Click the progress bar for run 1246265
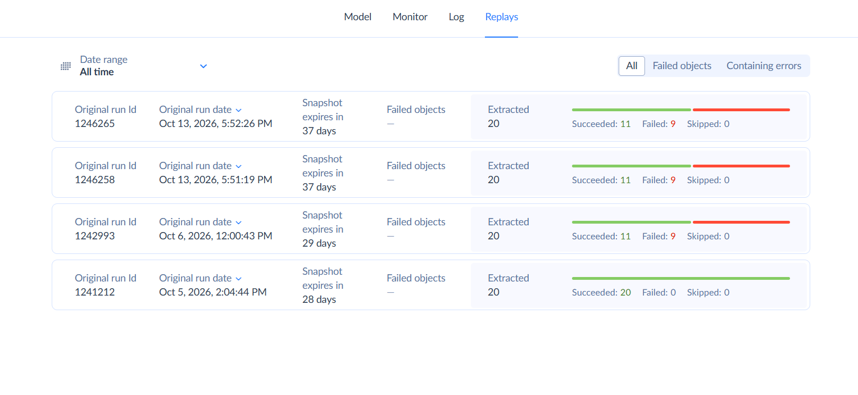This screenshot has width=858, height=395. coord(681,110)
